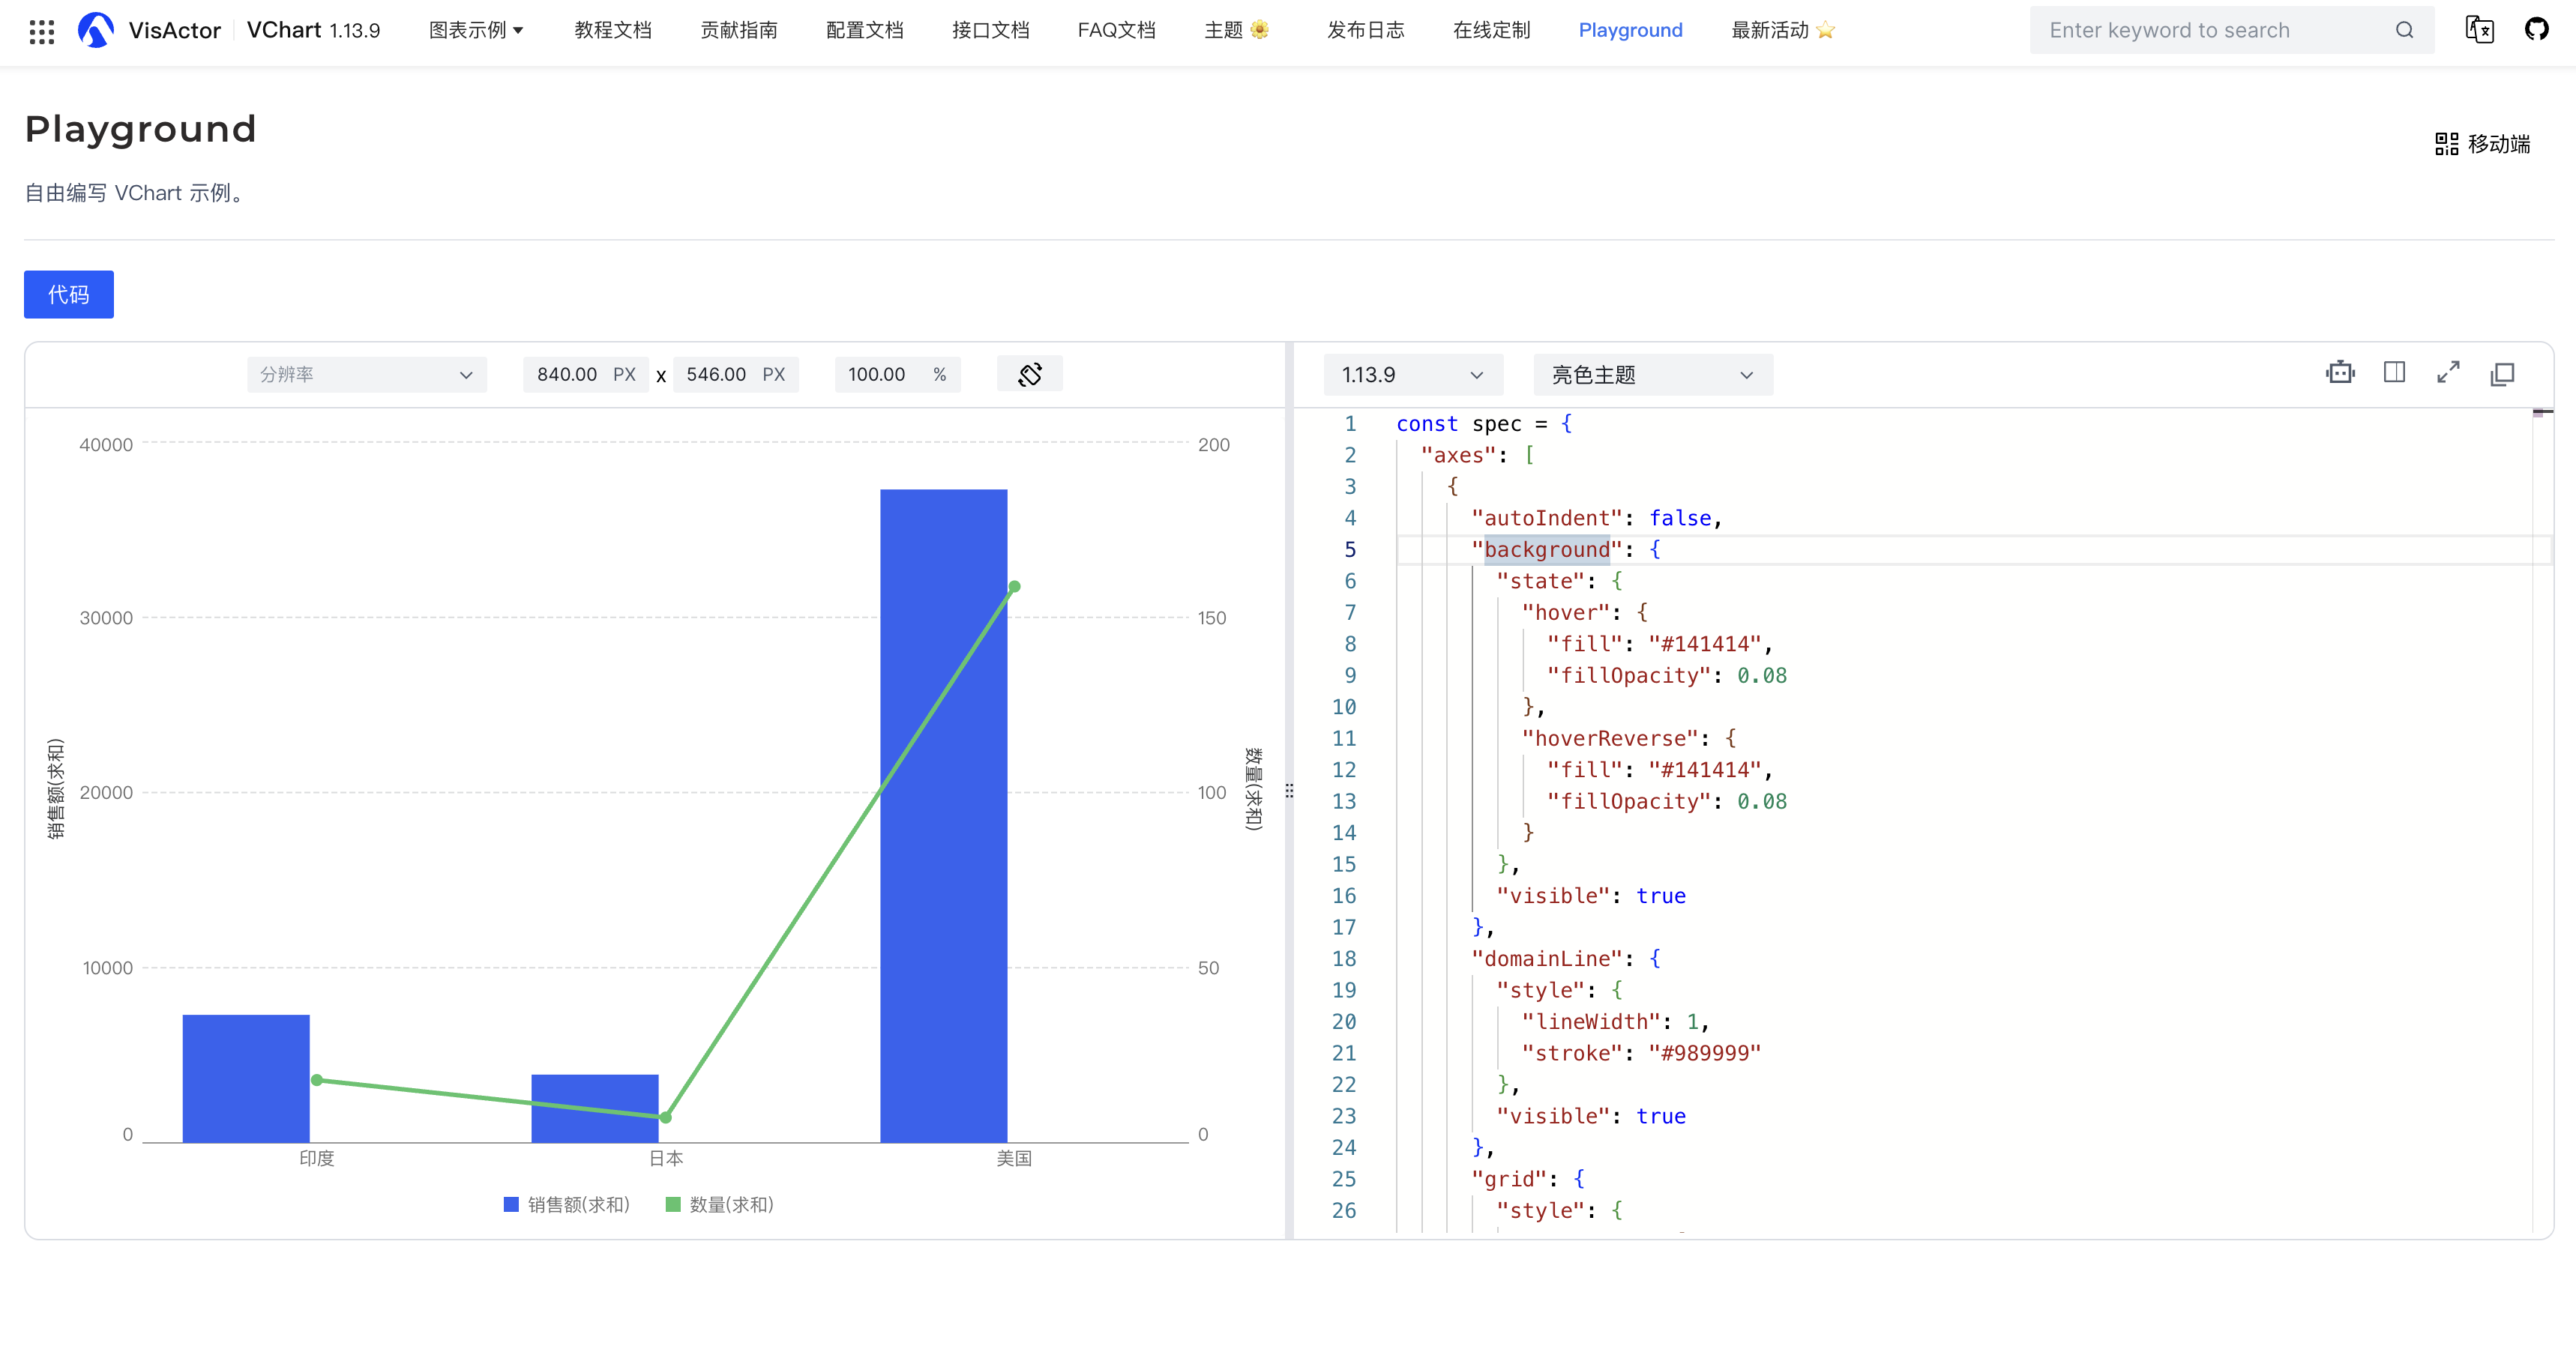Image resolution: width=2576 pixels, height=1370 pixels.
Task: Copy the code with copy icon
Action: (x=2502, y=373)
